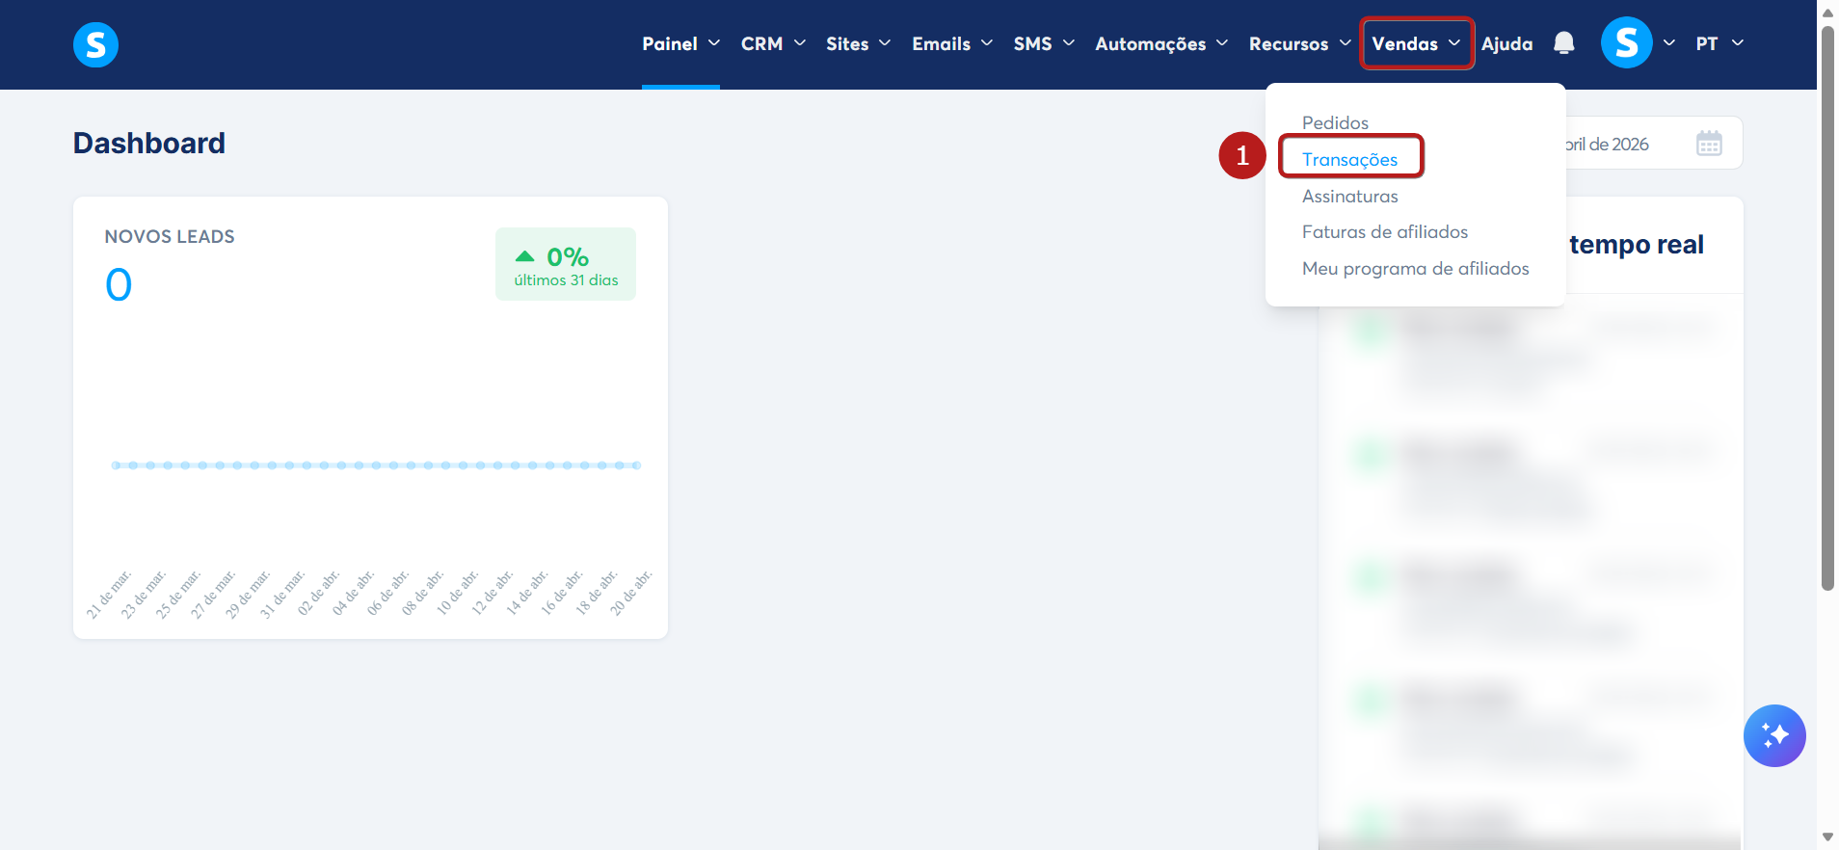Screen dimensions: 1839x850
Task: Click the 0% últimos 31 dias badge
Action: click(x=566, y=264)
